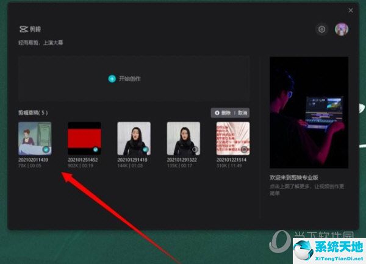Open draft thumbnail 202101291322
This screenshot has width=366, height=264.
coord(183,138)
